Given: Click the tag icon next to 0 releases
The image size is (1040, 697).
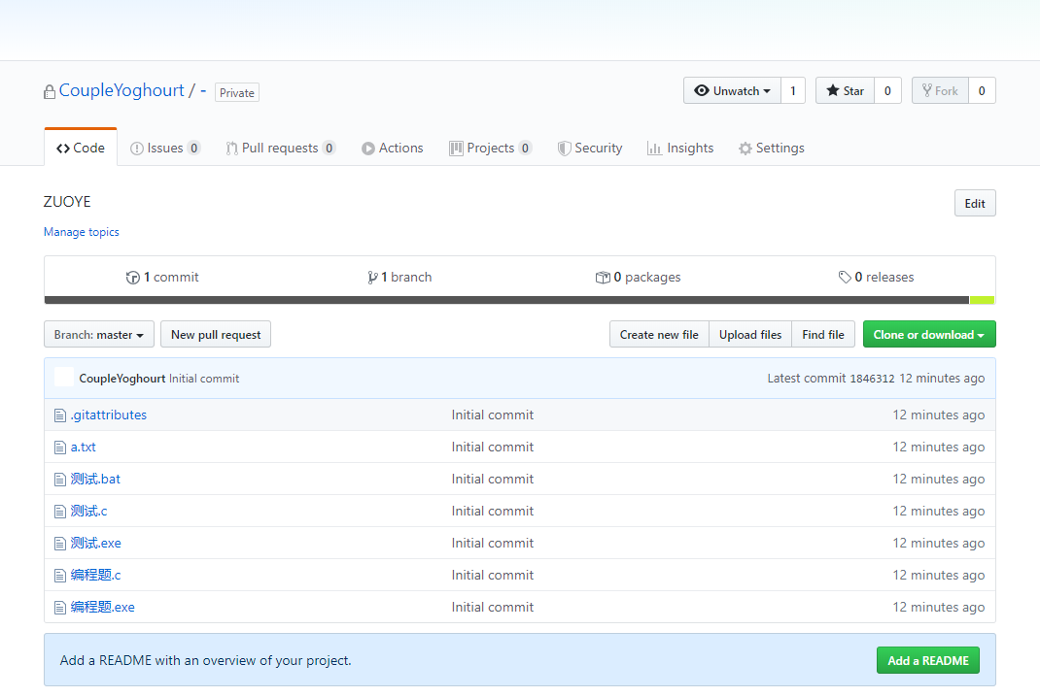Looking at the screenshot, I should pos(845,277).
